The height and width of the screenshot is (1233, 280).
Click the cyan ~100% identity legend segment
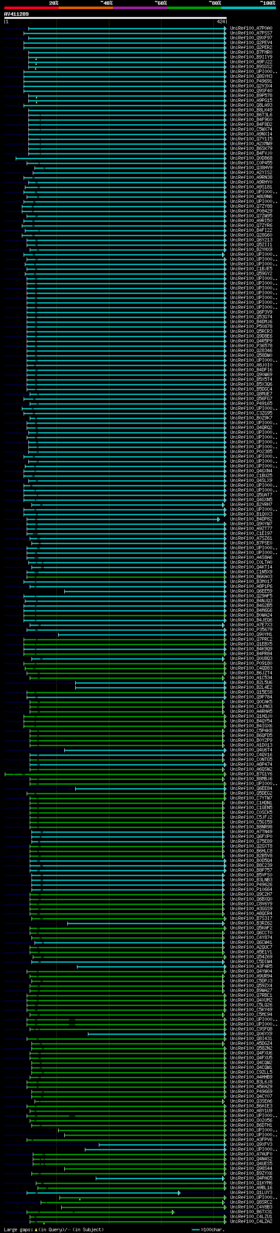pos(248,8)
